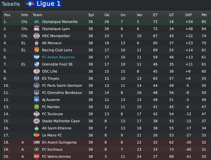Viewport: 211px width, 160px height.
Task: Click the French flag beside Ligue 1
Action: point(30,4)
